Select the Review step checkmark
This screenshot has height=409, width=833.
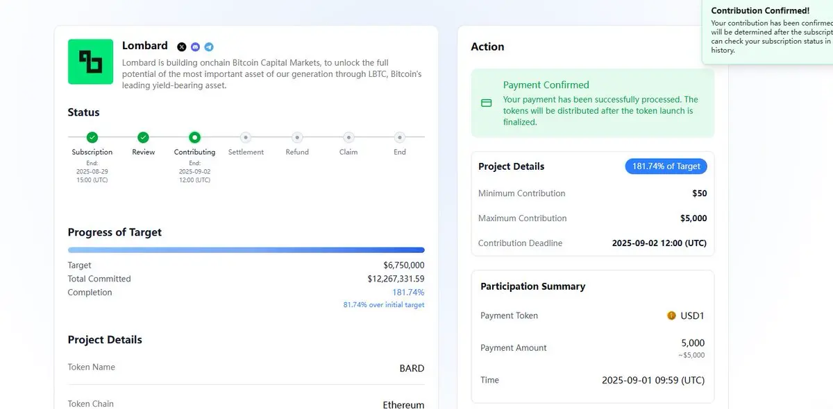click(x=143, y=137)
